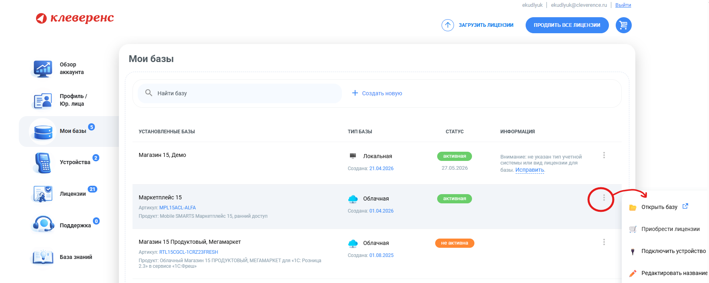Click into the Найти базу search field
Screen dimensions: 709x283
[x=239, y=93]
